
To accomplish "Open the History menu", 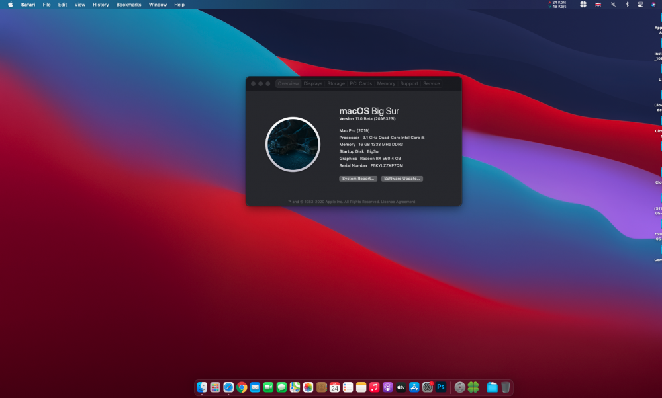I will coord(101,4).
